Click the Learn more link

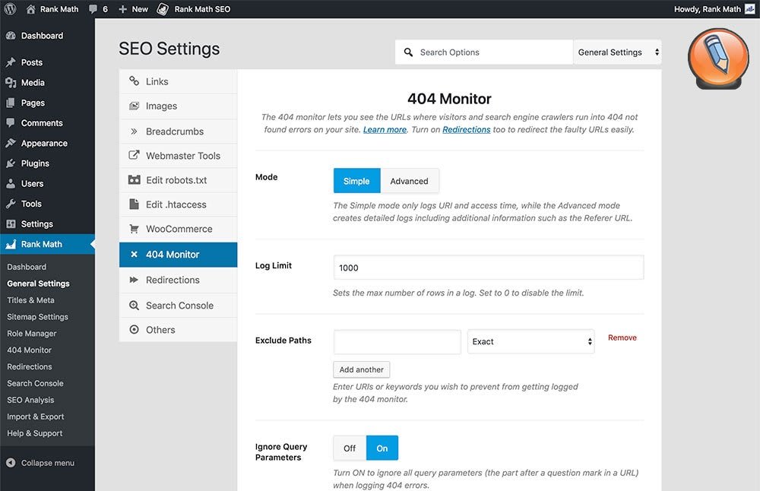[385, 129]
